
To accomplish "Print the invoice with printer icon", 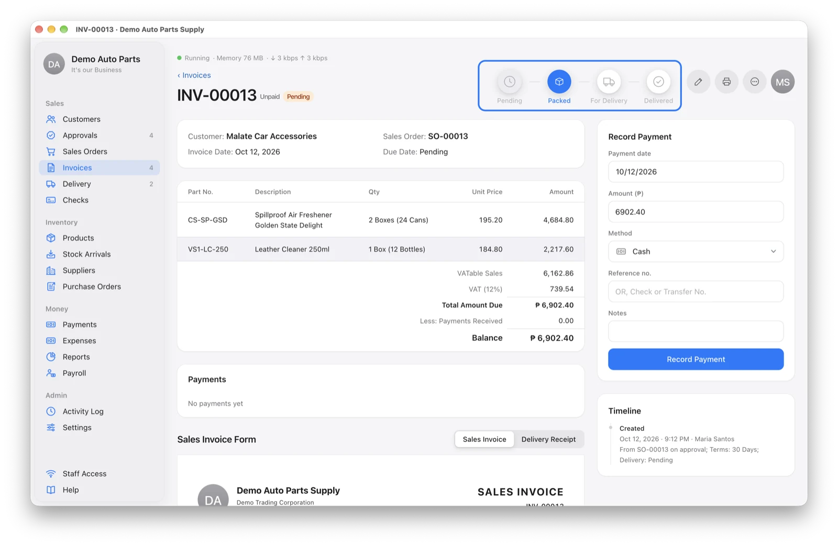I will [726, 82].
